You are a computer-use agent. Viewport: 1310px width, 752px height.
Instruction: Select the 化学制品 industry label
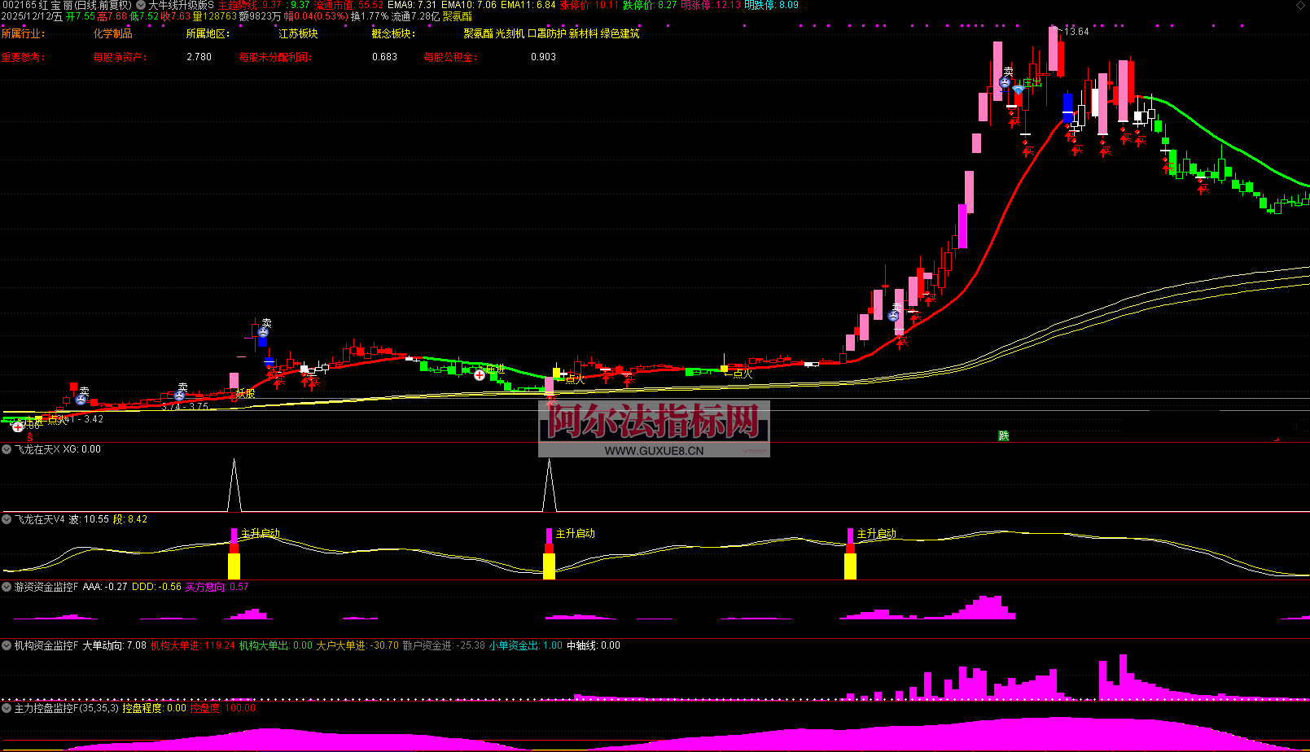click(112, 34)
